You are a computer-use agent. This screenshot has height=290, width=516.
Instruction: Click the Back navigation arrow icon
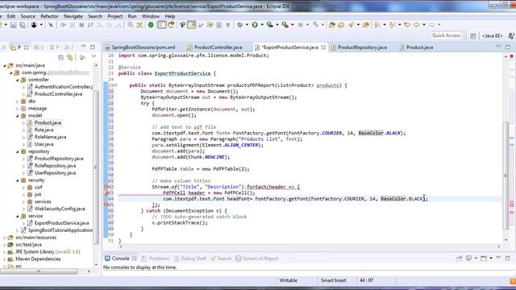[x=417, y=25]
